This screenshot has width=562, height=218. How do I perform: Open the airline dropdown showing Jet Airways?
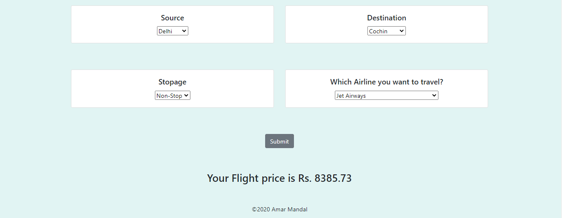[386, 96]
